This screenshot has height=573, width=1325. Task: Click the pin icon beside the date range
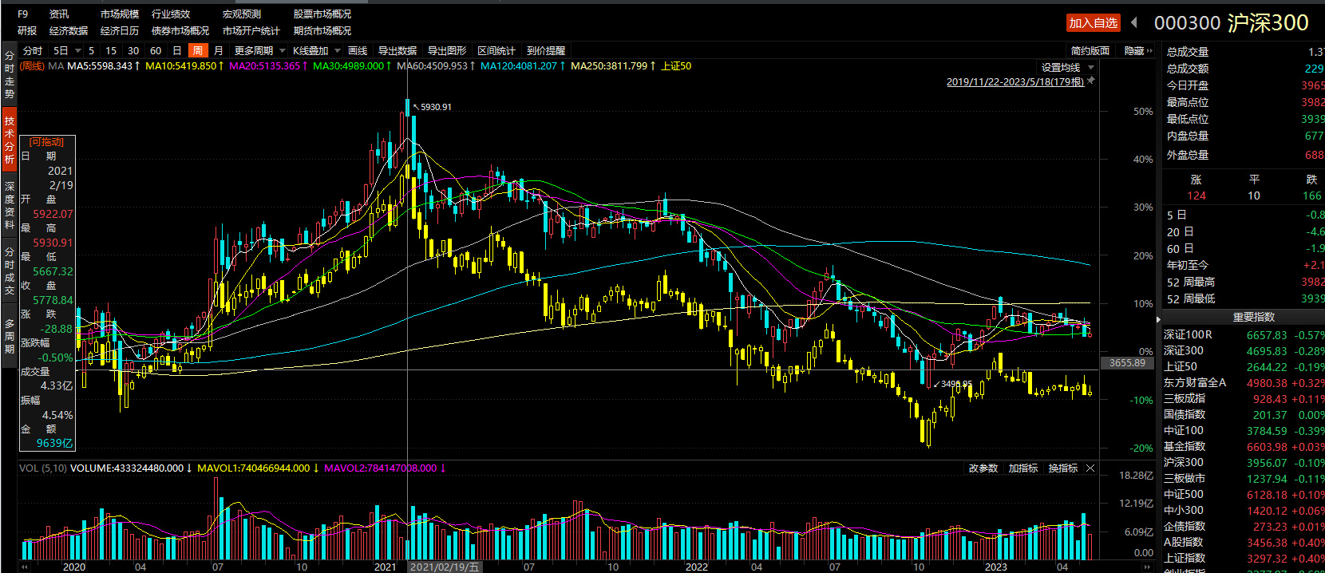point(1091,81)
